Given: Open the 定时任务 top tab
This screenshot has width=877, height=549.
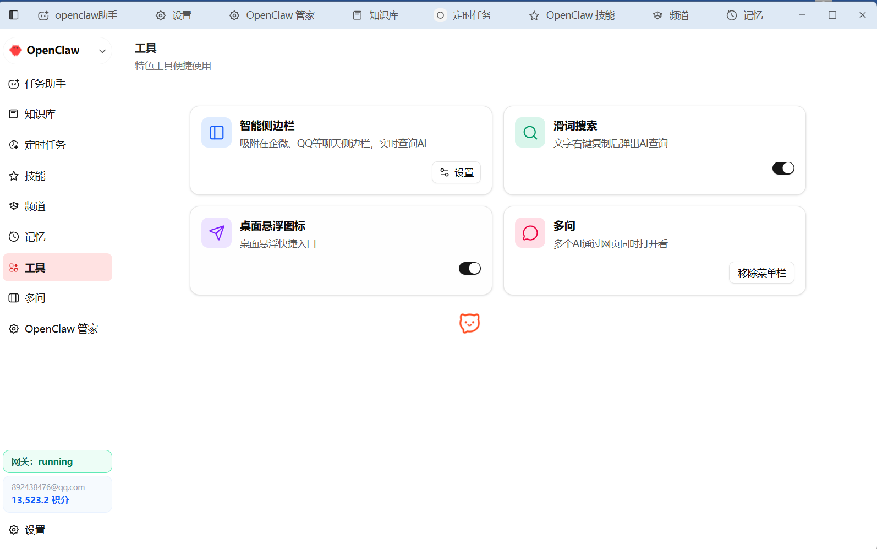Looking at the screenshot, I should [463, 15].
